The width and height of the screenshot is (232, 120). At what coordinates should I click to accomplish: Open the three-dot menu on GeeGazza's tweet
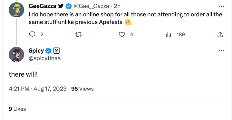[221, 6]
